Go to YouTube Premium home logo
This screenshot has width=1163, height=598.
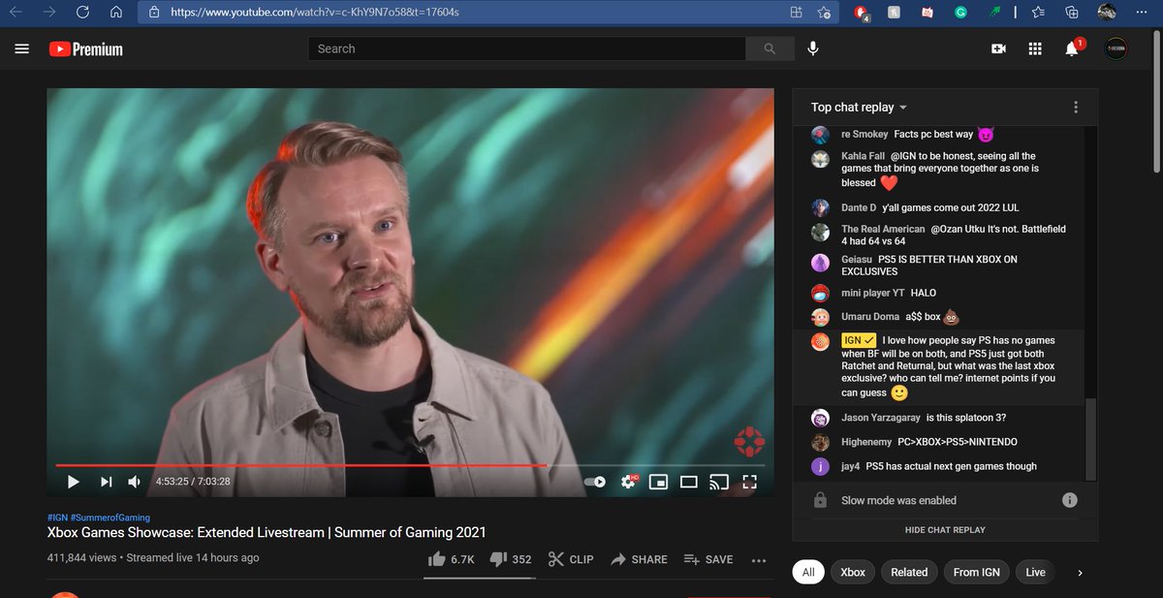(86, 48)
